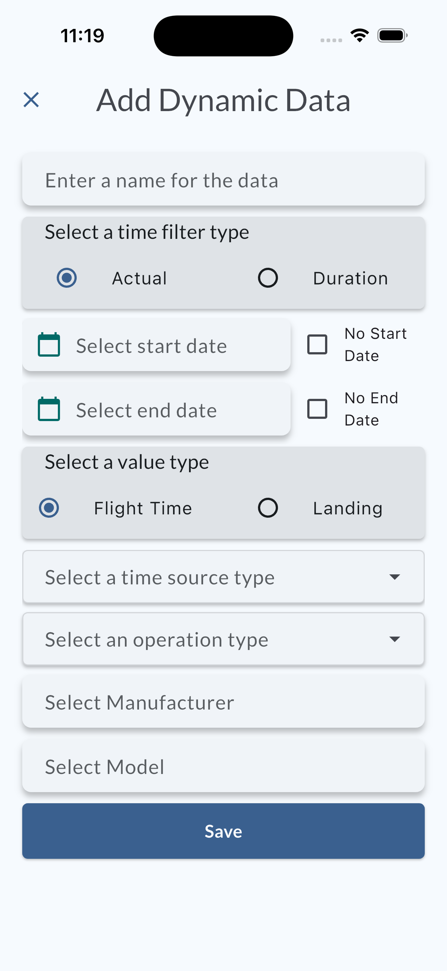Select the Actual time filter radio
Image resolution: width=447 pixels, height=971 pixels.
67,278
